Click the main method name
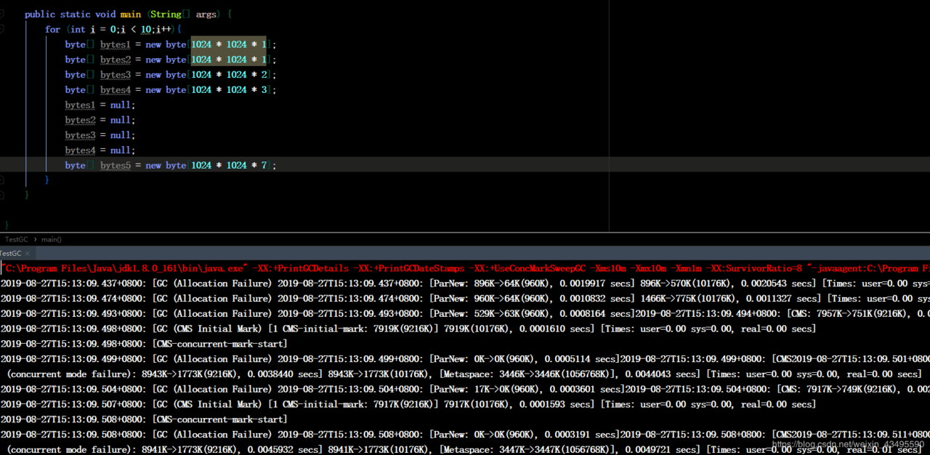The image size is (930, 455). pyautogui.click(x=131, y=14)
